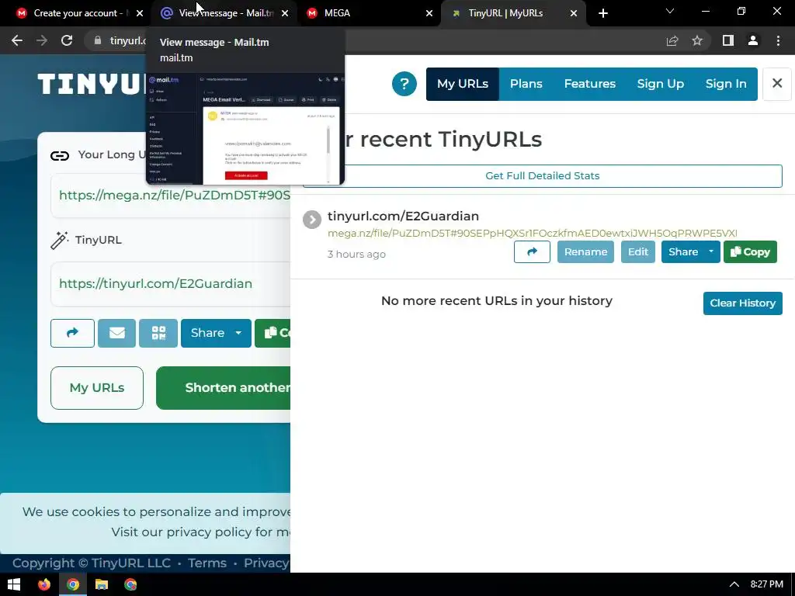This screenshot has width=795, height=596.
Task: Copy the E2Guardian TinyURL from history
Action: [750, 252]
